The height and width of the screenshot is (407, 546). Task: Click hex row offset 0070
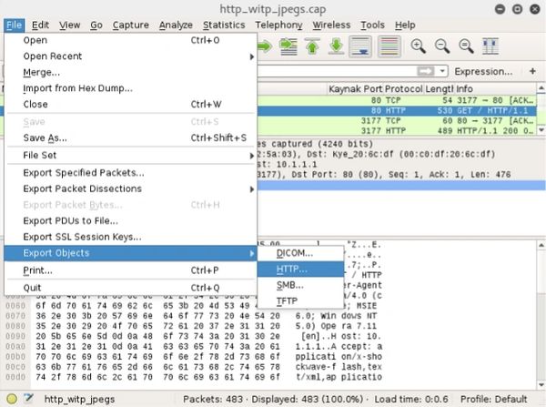point(15,316)
